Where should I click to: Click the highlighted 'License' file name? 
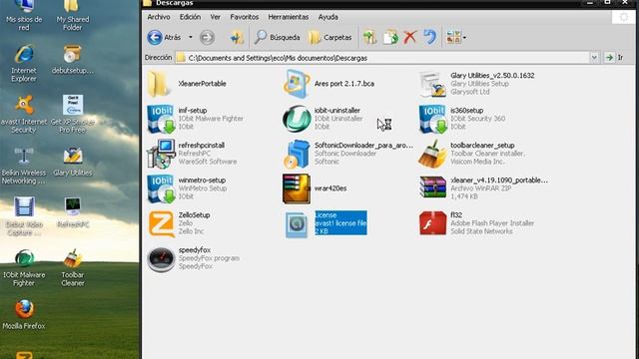click(x=325, y=215)
